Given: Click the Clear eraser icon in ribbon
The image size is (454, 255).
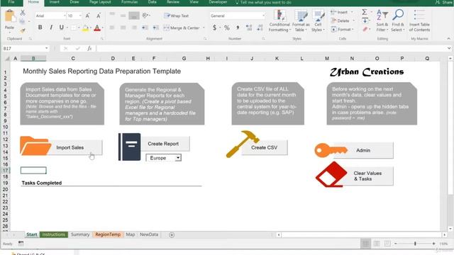Looking at the screenshot, I should (365, 29).
